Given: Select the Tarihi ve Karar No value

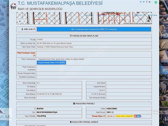Looking at the screenshot, I should [x=54, y=43].
